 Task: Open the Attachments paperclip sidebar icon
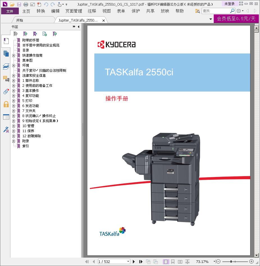click(x=6, y=92)
